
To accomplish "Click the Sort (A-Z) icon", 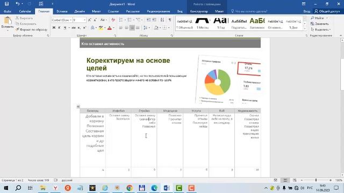I will 162,20.
